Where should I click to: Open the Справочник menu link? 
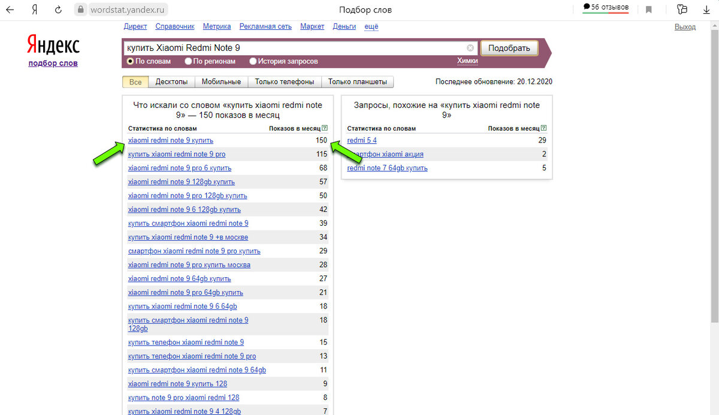(x=175, y=26)
